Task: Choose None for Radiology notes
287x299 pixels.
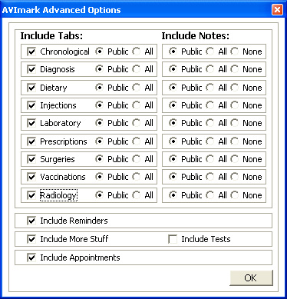Action: pyautogui.click(x=234, y=195)
